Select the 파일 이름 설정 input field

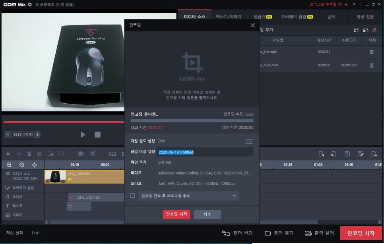pos(204,152)
